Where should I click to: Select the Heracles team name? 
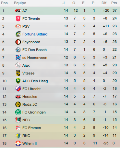[30, 97]
